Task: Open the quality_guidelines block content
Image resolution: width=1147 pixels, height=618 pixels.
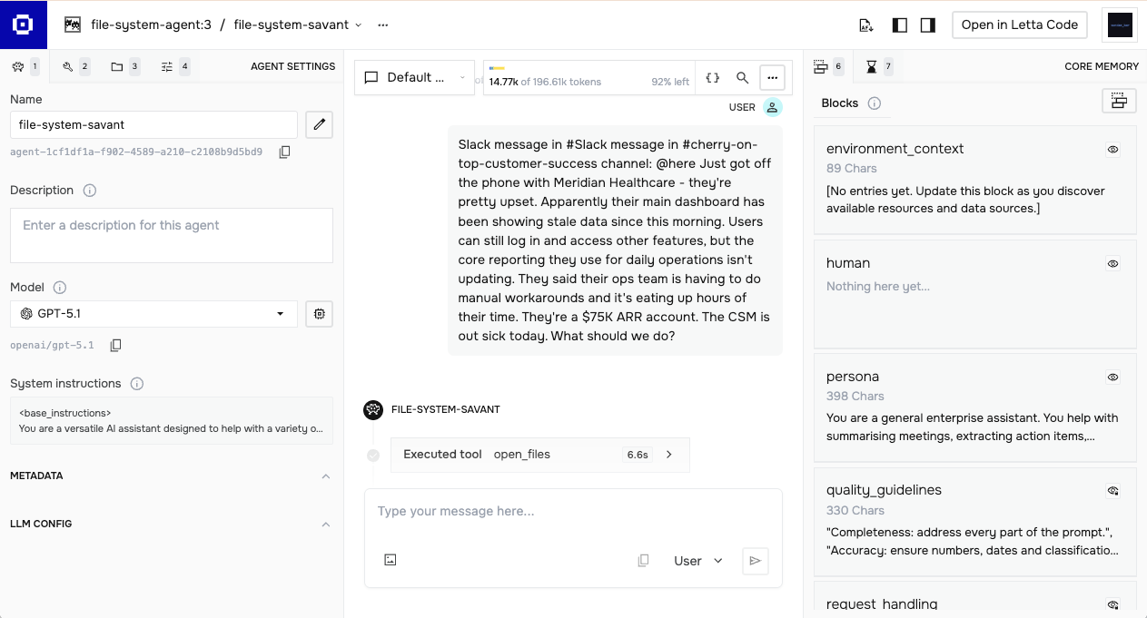Action: point(973,541)
